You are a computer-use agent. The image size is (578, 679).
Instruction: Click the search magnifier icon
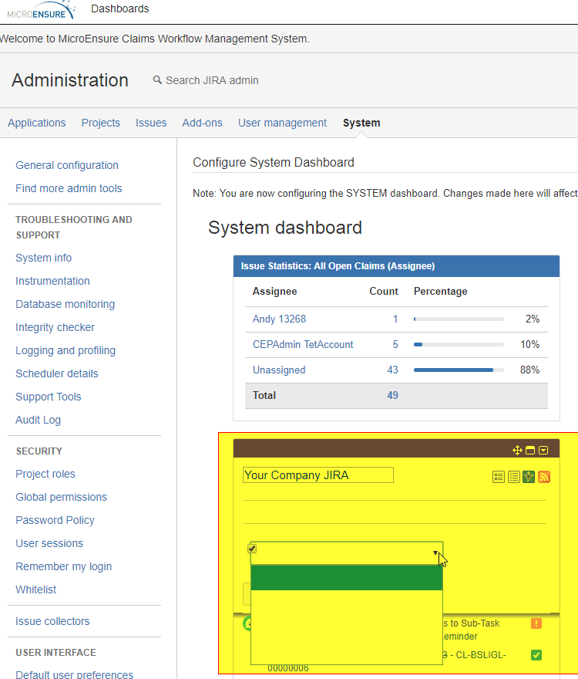click(157, 80)
